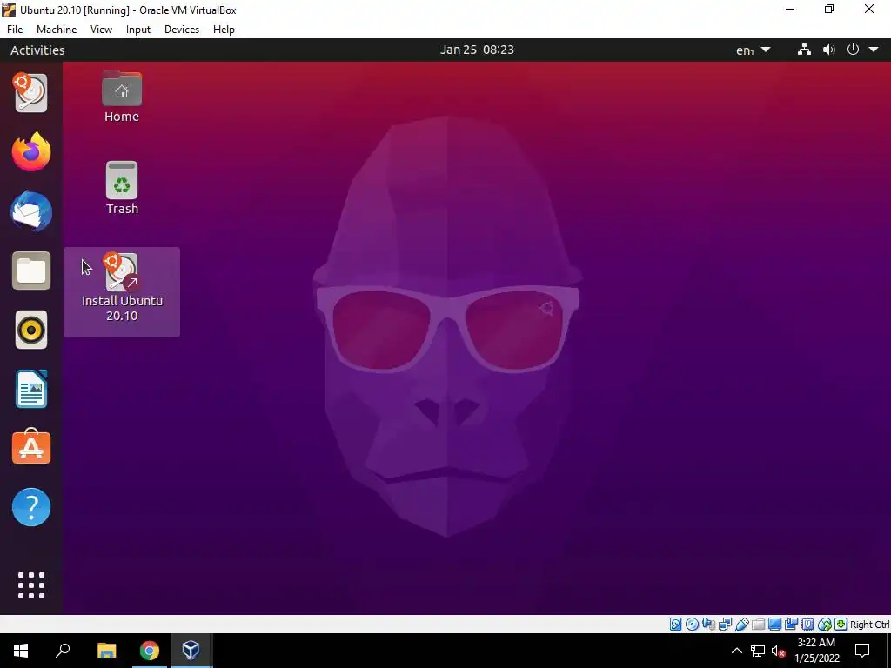The width and height of the screenshot is (891, 668).
Task: Open the VirtualBox File menu
Action: tap(15, 30)
